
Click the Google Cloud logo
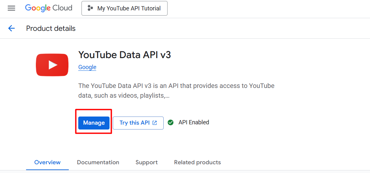[49, 8]
